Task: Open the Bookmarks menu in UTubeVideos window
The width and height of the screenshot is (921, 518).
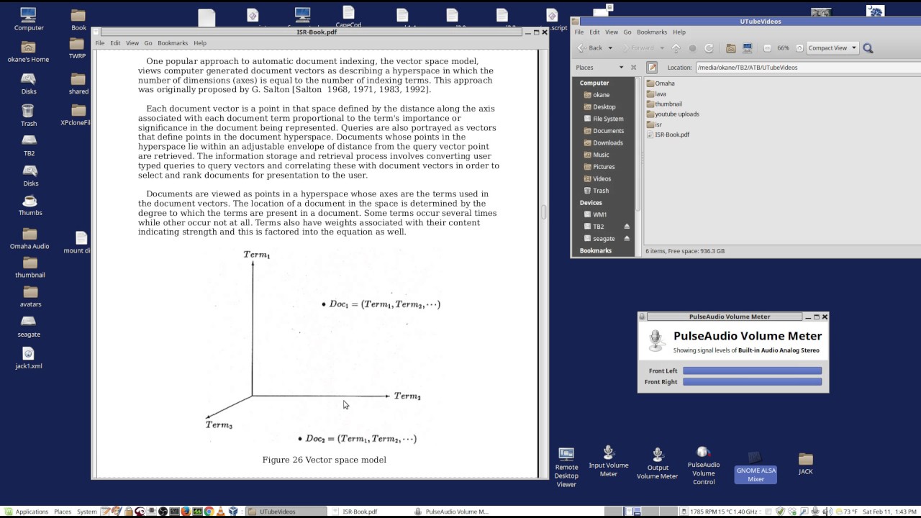Action: point(652,32)
